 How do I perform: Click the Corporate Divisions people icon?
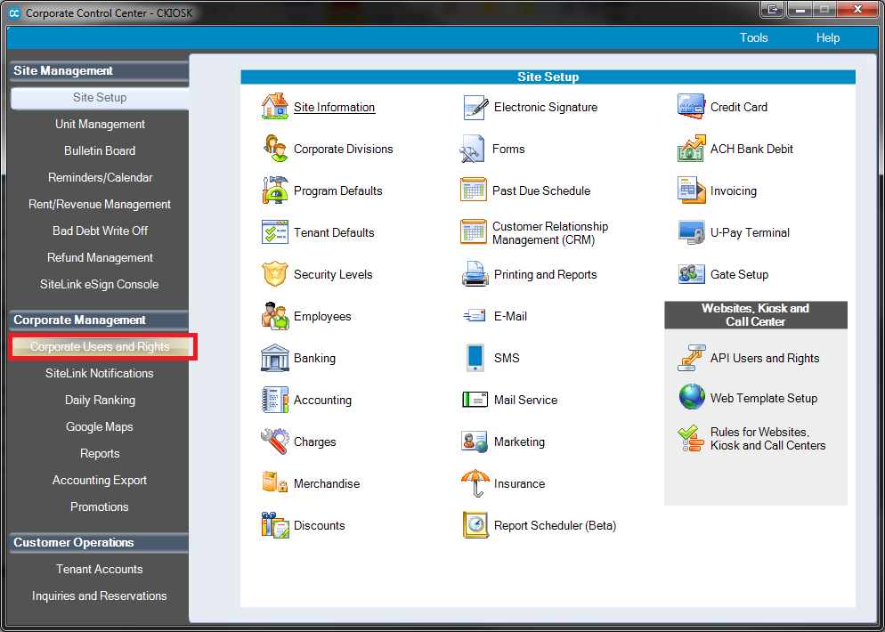pos(275,149)
